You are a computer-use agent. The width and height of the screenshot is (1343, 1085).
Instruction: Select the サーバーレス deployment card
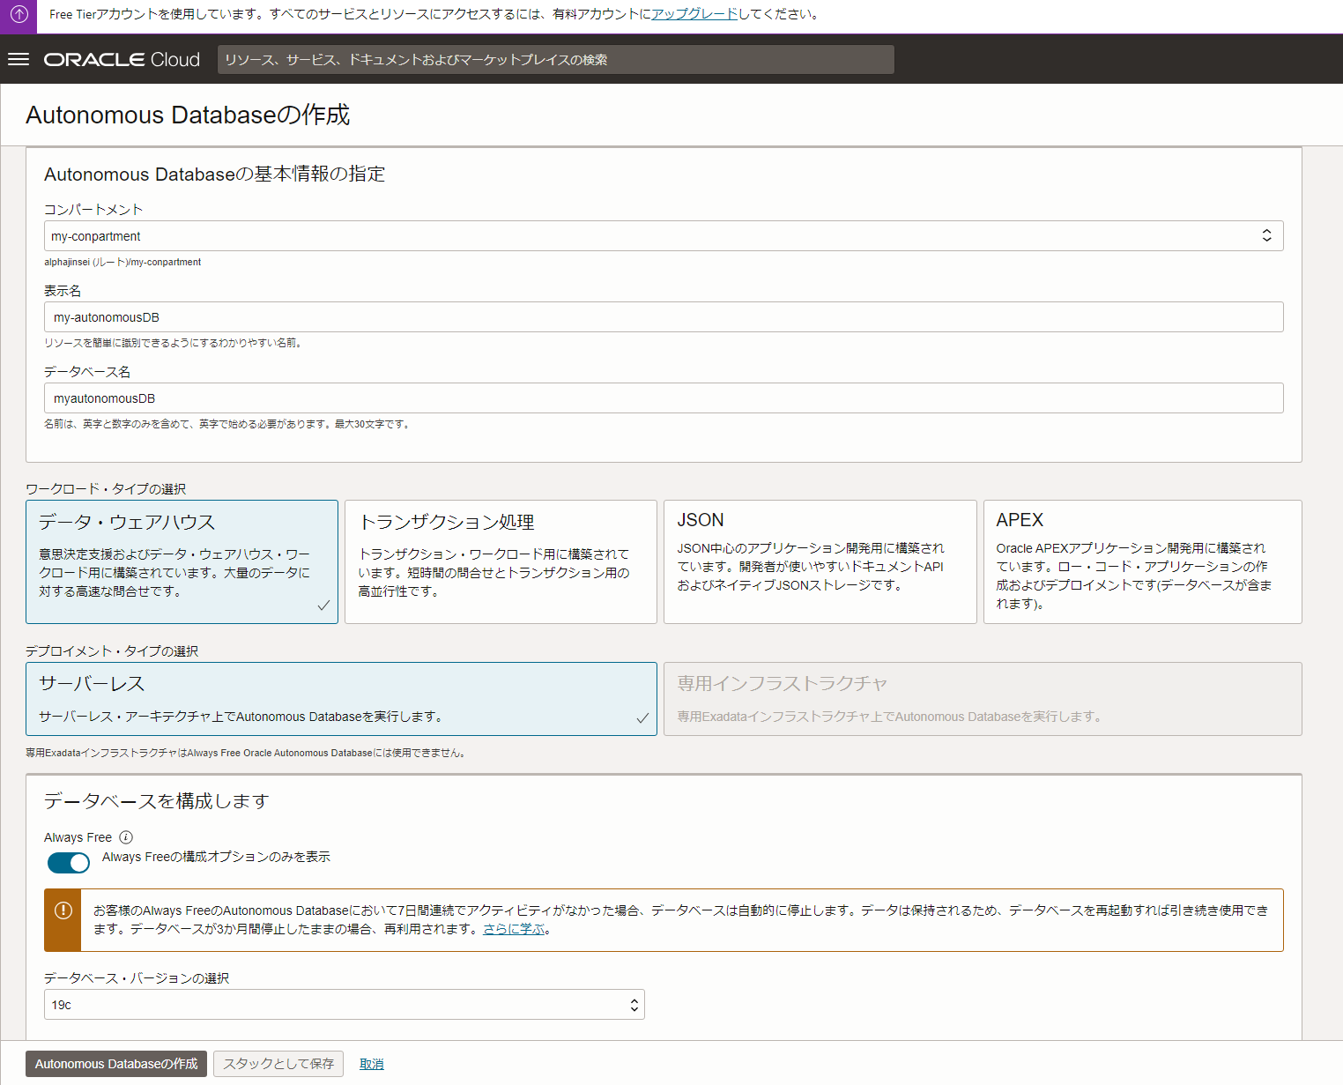342,699
